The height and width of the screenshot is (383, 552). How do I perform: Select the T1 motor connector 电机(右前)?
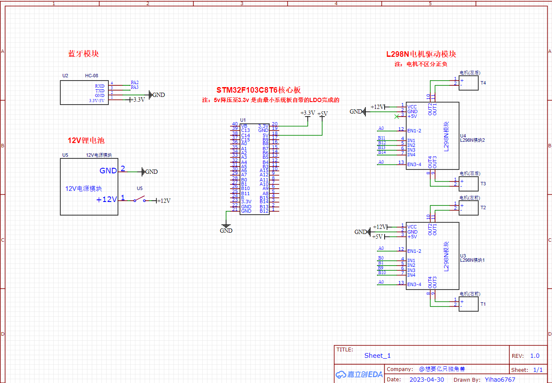point(468,304)
